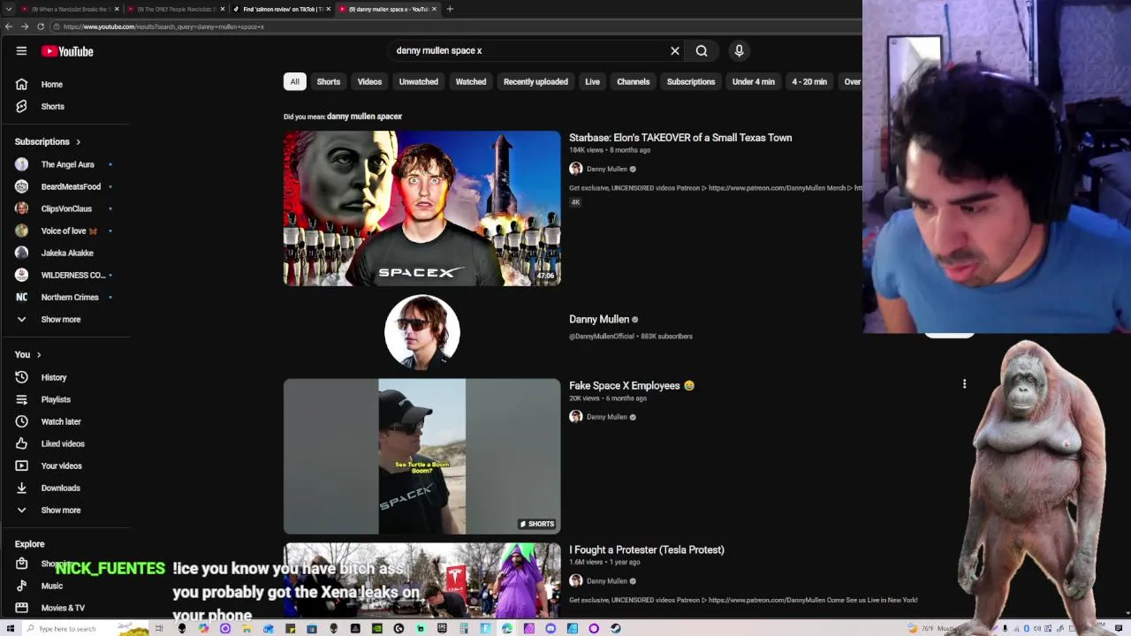1131x636 pixels.
Task: Open the Subscriptions section chevron heading
Action: 48,142
